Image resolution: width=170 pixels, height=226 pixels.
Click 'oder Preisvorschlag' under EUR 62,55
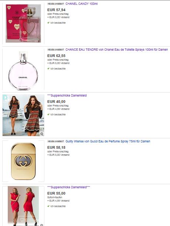[58, 60]
